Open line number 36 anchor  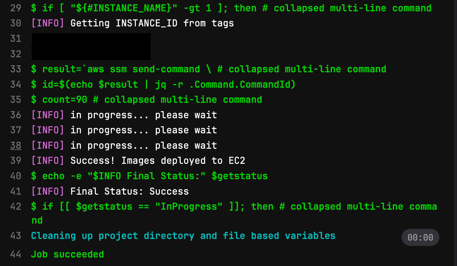[x=16, y=115]
